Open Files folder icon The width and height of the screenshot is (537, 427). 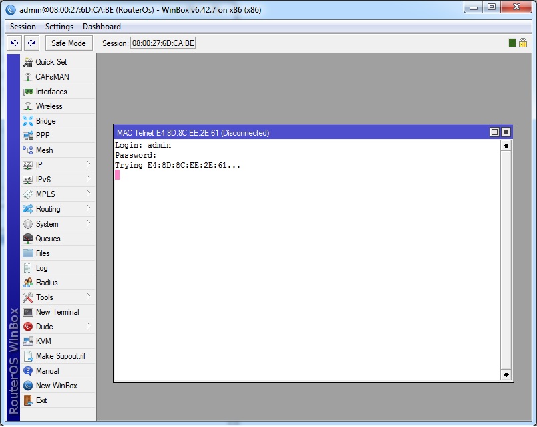tap(28, 253)
